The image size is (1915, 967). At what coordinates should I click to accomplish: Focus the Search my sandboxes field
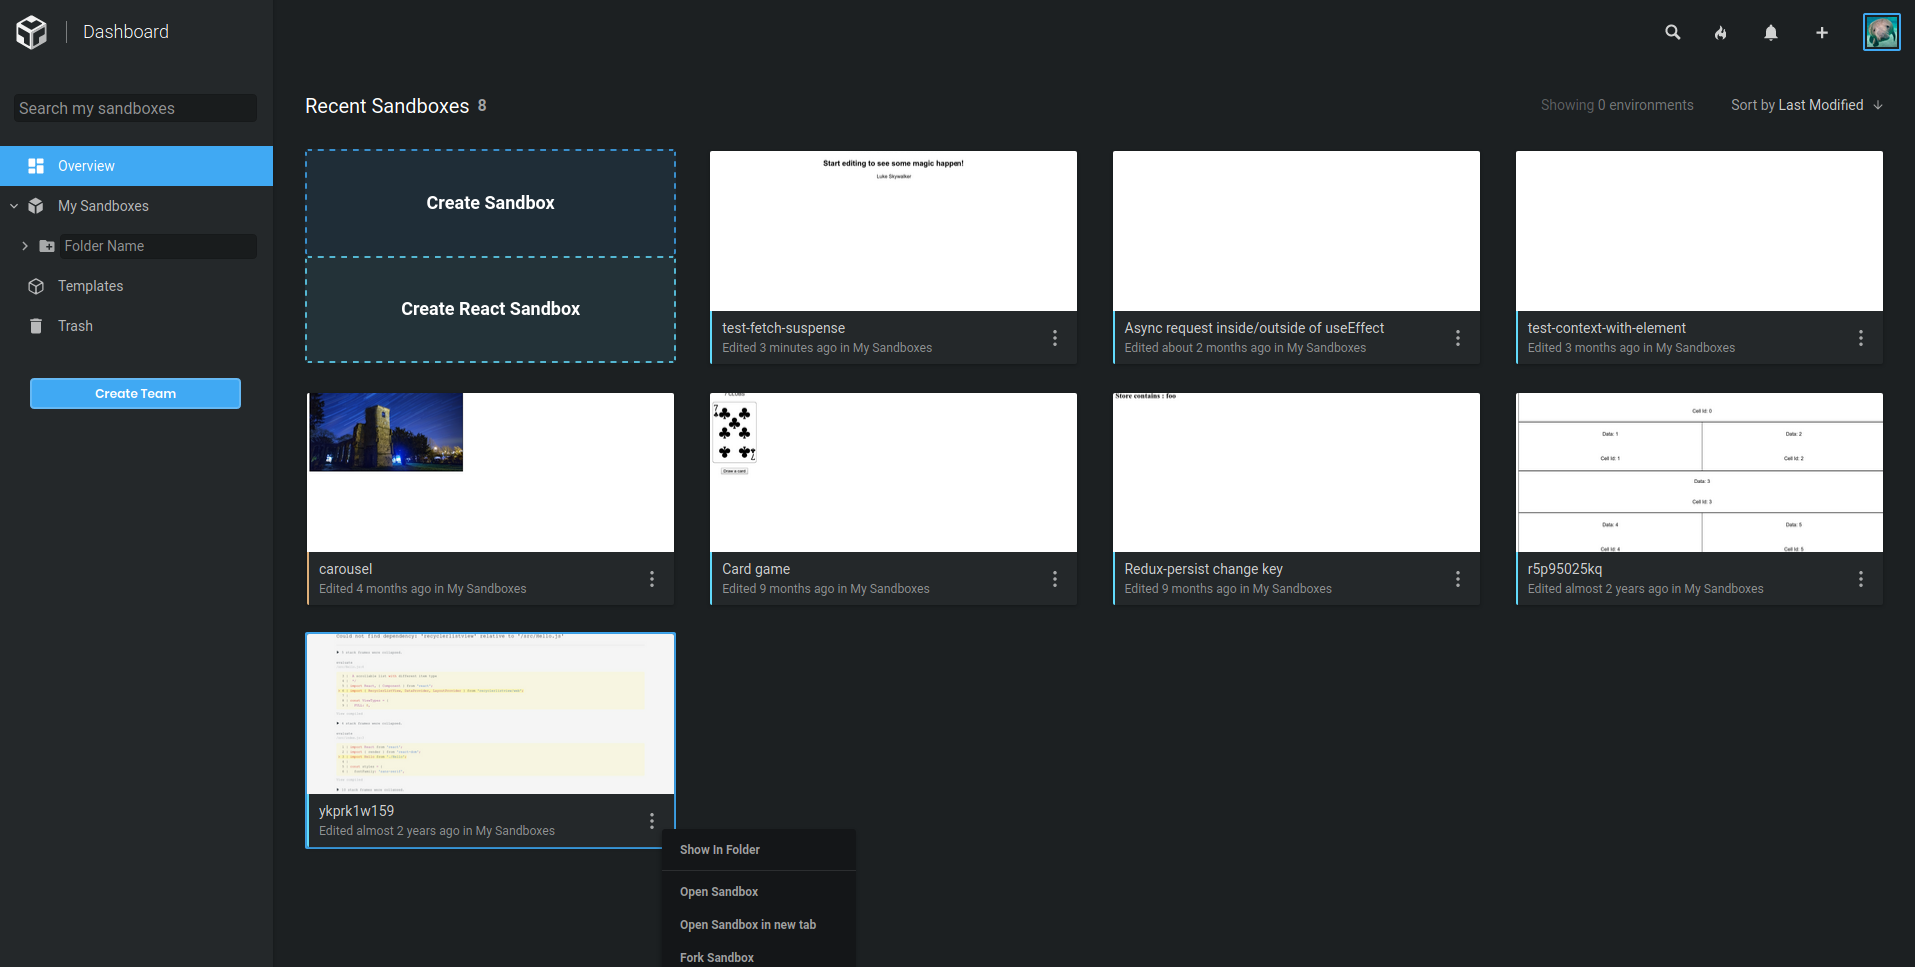pyautogui.click(x=135, y=108)
